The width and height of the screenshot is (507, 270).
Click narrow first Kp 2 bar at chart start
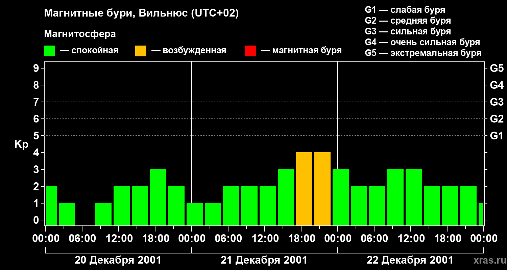pos(51,206)
